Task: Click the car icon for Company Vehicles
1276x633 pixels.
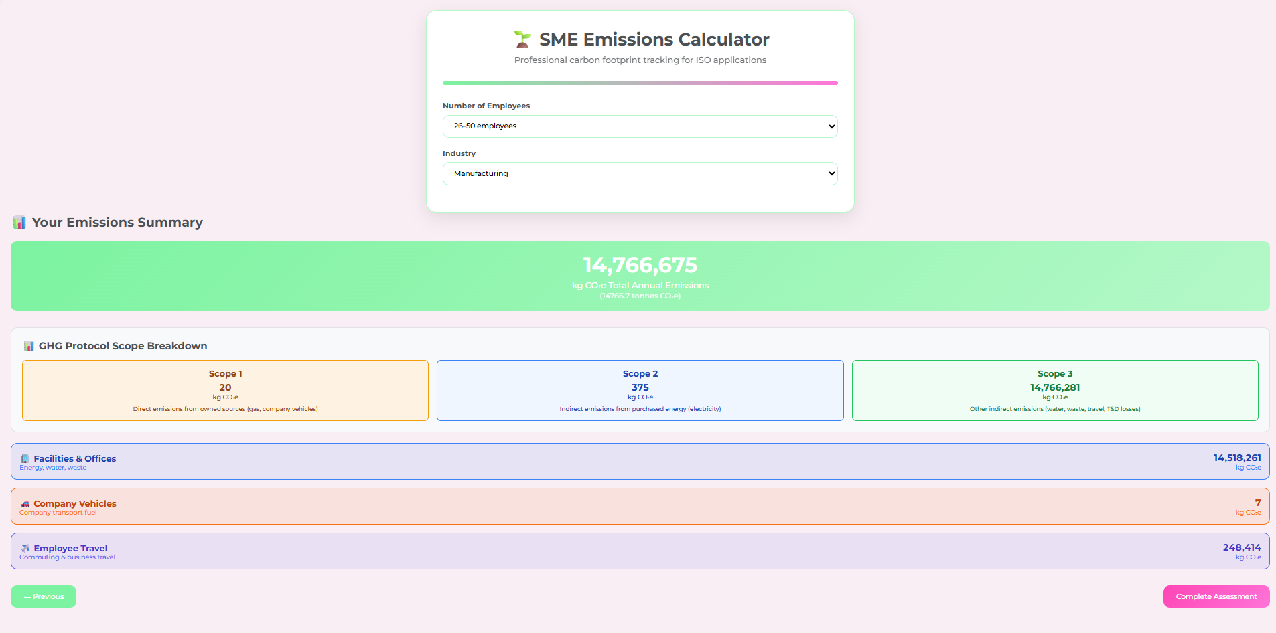Action: click(25, 504)
